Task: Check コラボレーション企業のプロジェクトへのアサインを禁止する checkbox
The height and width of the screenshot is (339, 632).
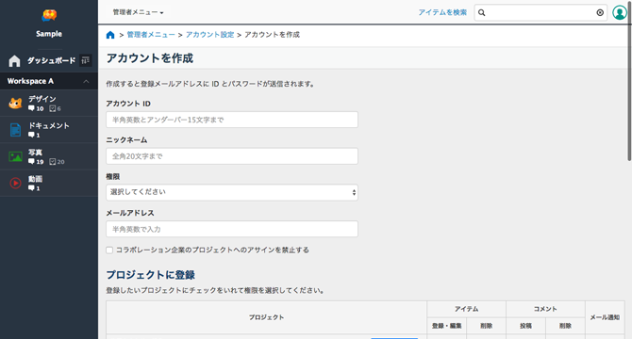Action: [x=109, y=250]
